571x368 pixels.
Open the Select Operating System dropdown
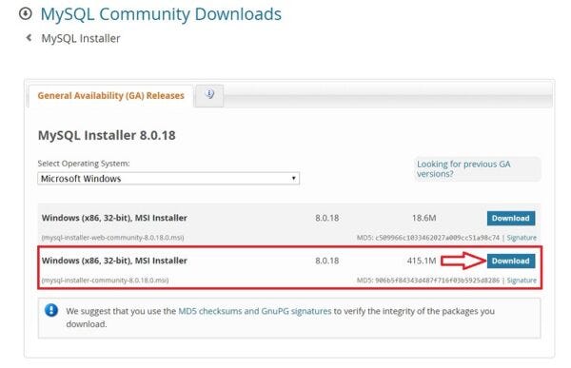pyautogui.click(x=168, y=179)
